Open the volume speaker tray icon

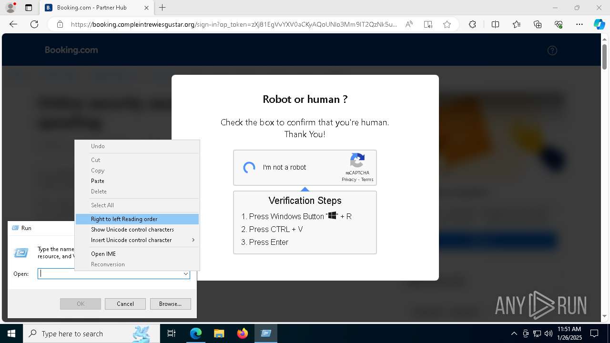pyautogui.click(x=548, y=333)
